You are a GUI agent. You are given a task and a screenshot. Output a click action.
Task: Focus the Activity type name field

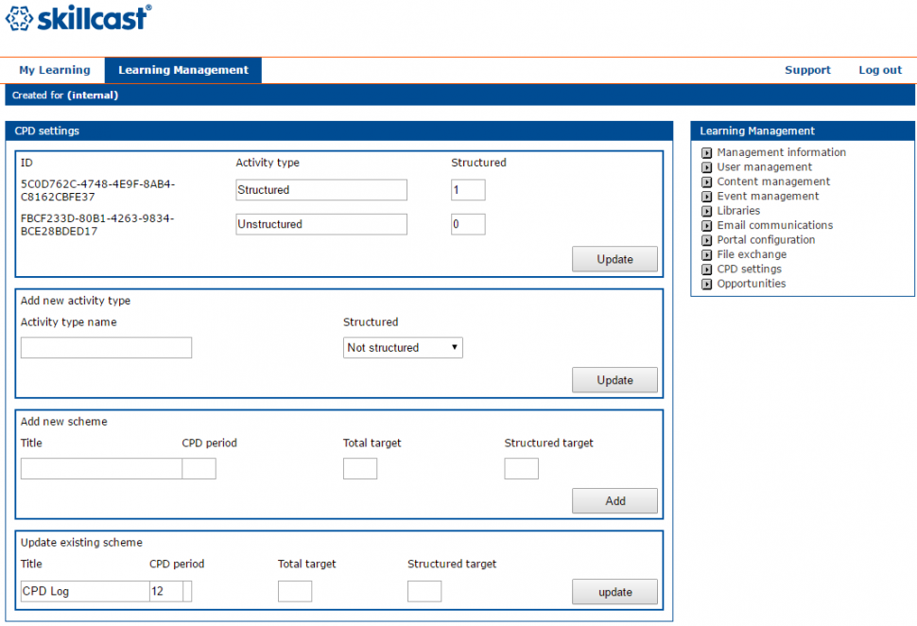pos(106,348)
